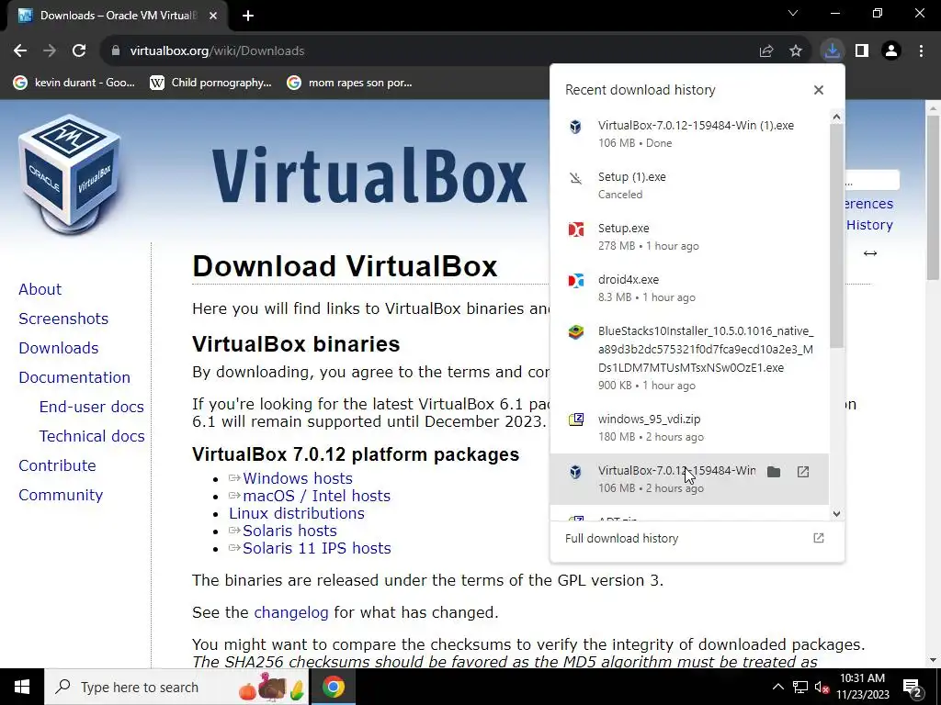
Task: Share this page using the share icon
Action: (766, 51)
